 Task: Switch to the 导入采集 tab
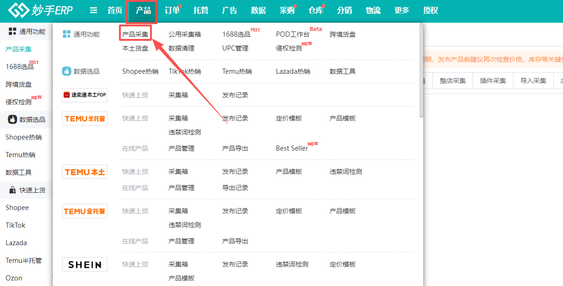[533, 81]
